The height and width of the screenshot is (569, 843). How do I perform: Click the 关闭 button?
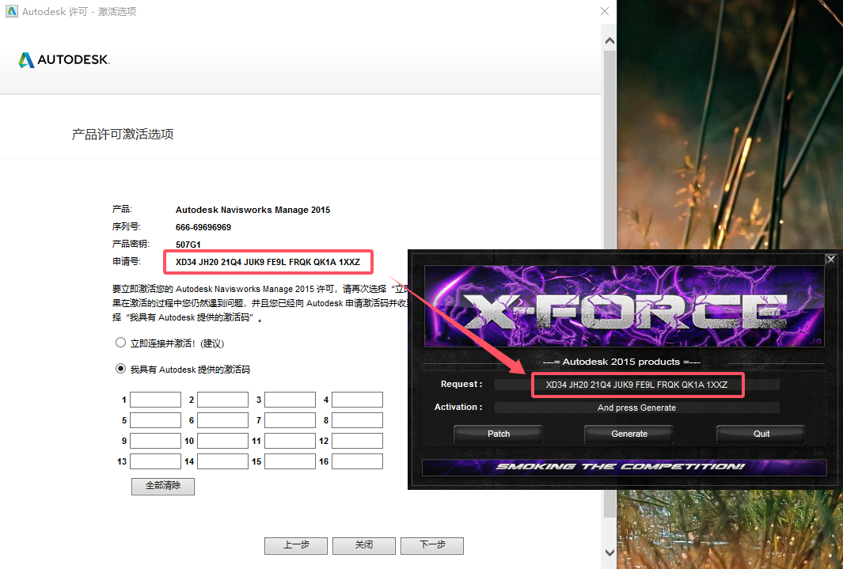363,545
